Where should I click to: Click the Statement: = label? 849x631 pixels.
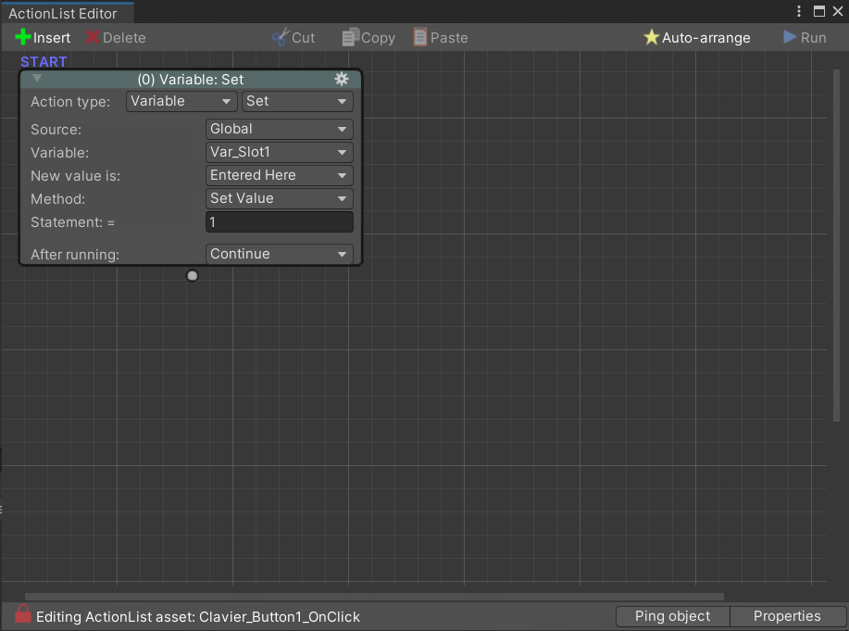(x=72, y=222)
